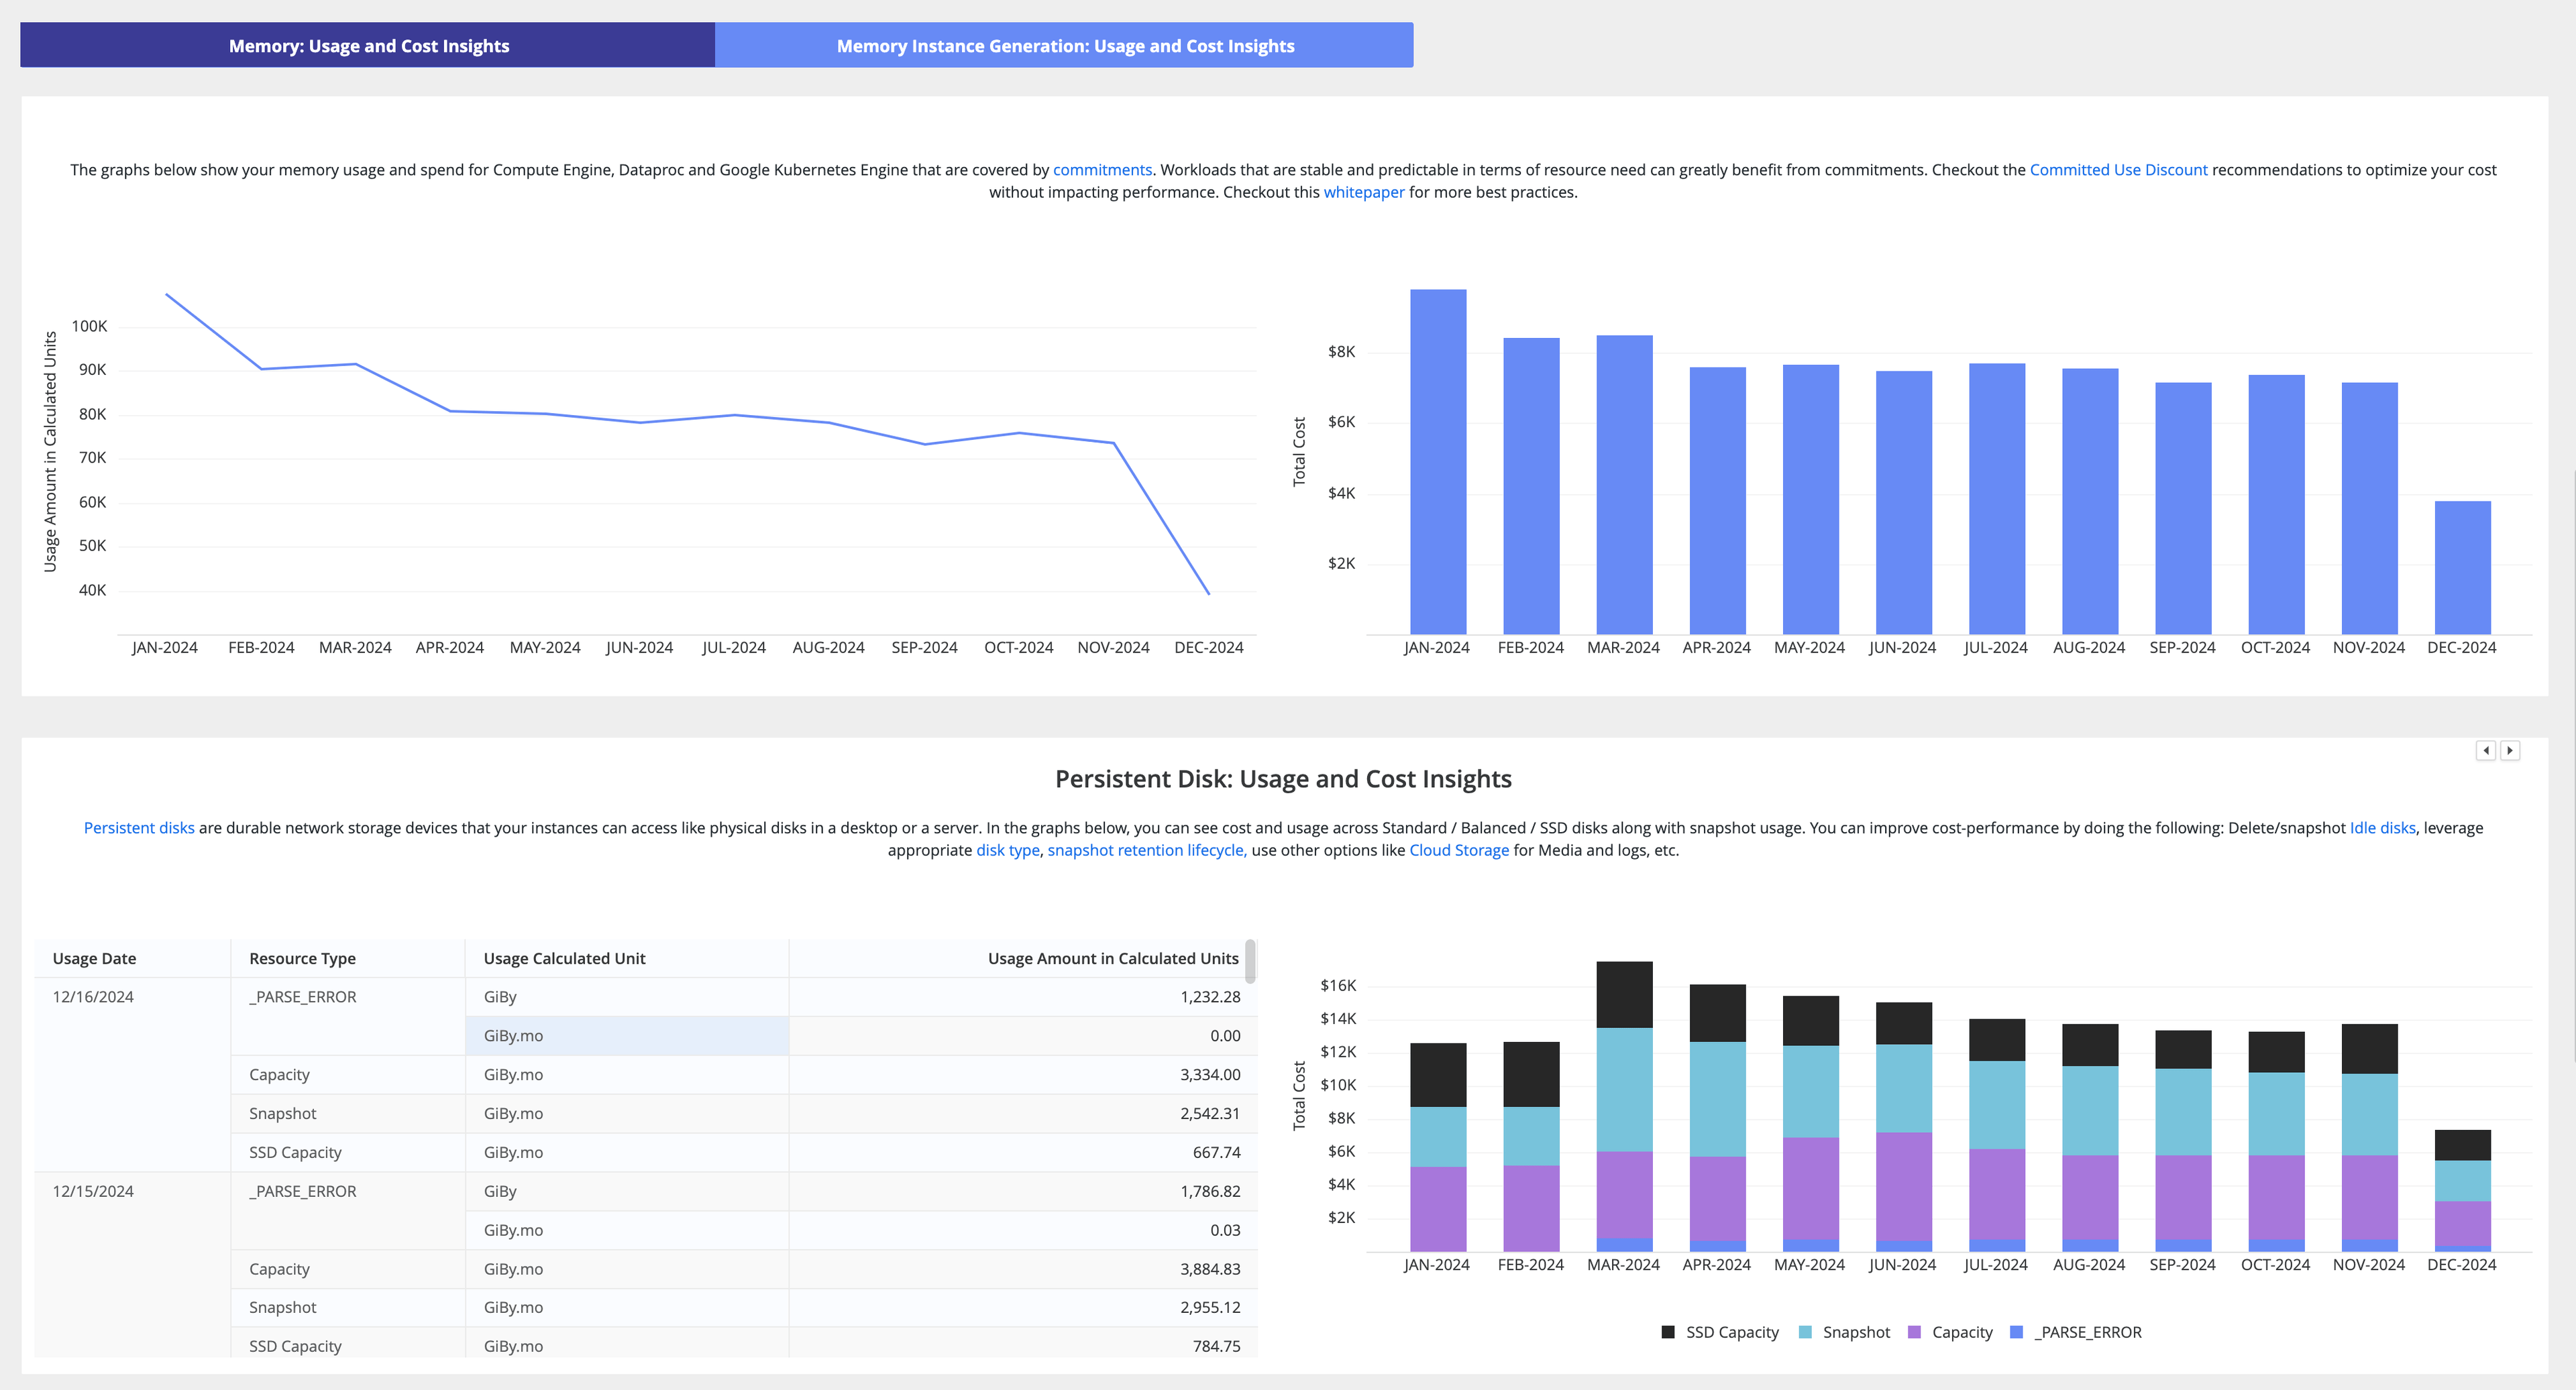The image size is (2576, 1390).
Task: Open the whitepaper link
Action: [1363, 192]
